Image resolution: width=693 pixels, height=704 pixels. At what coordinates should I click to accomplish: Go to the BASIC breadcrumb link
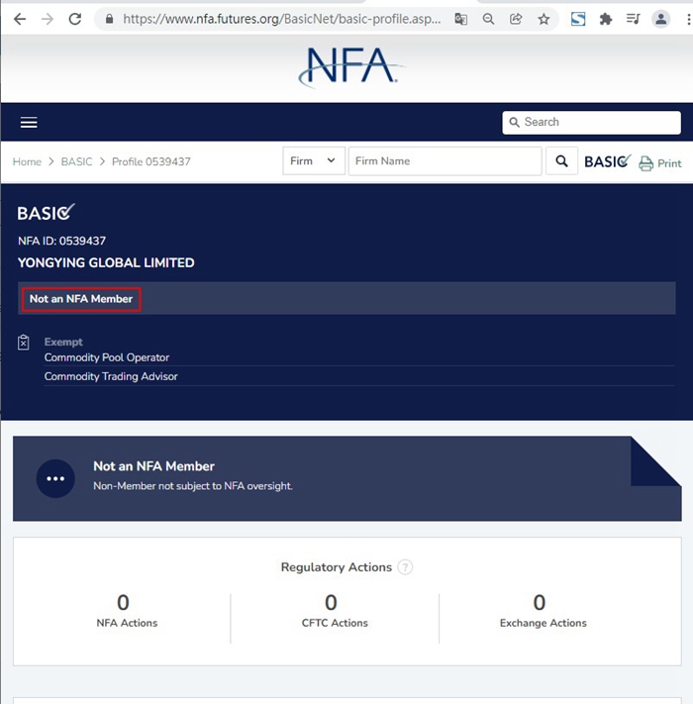point(76,161)
